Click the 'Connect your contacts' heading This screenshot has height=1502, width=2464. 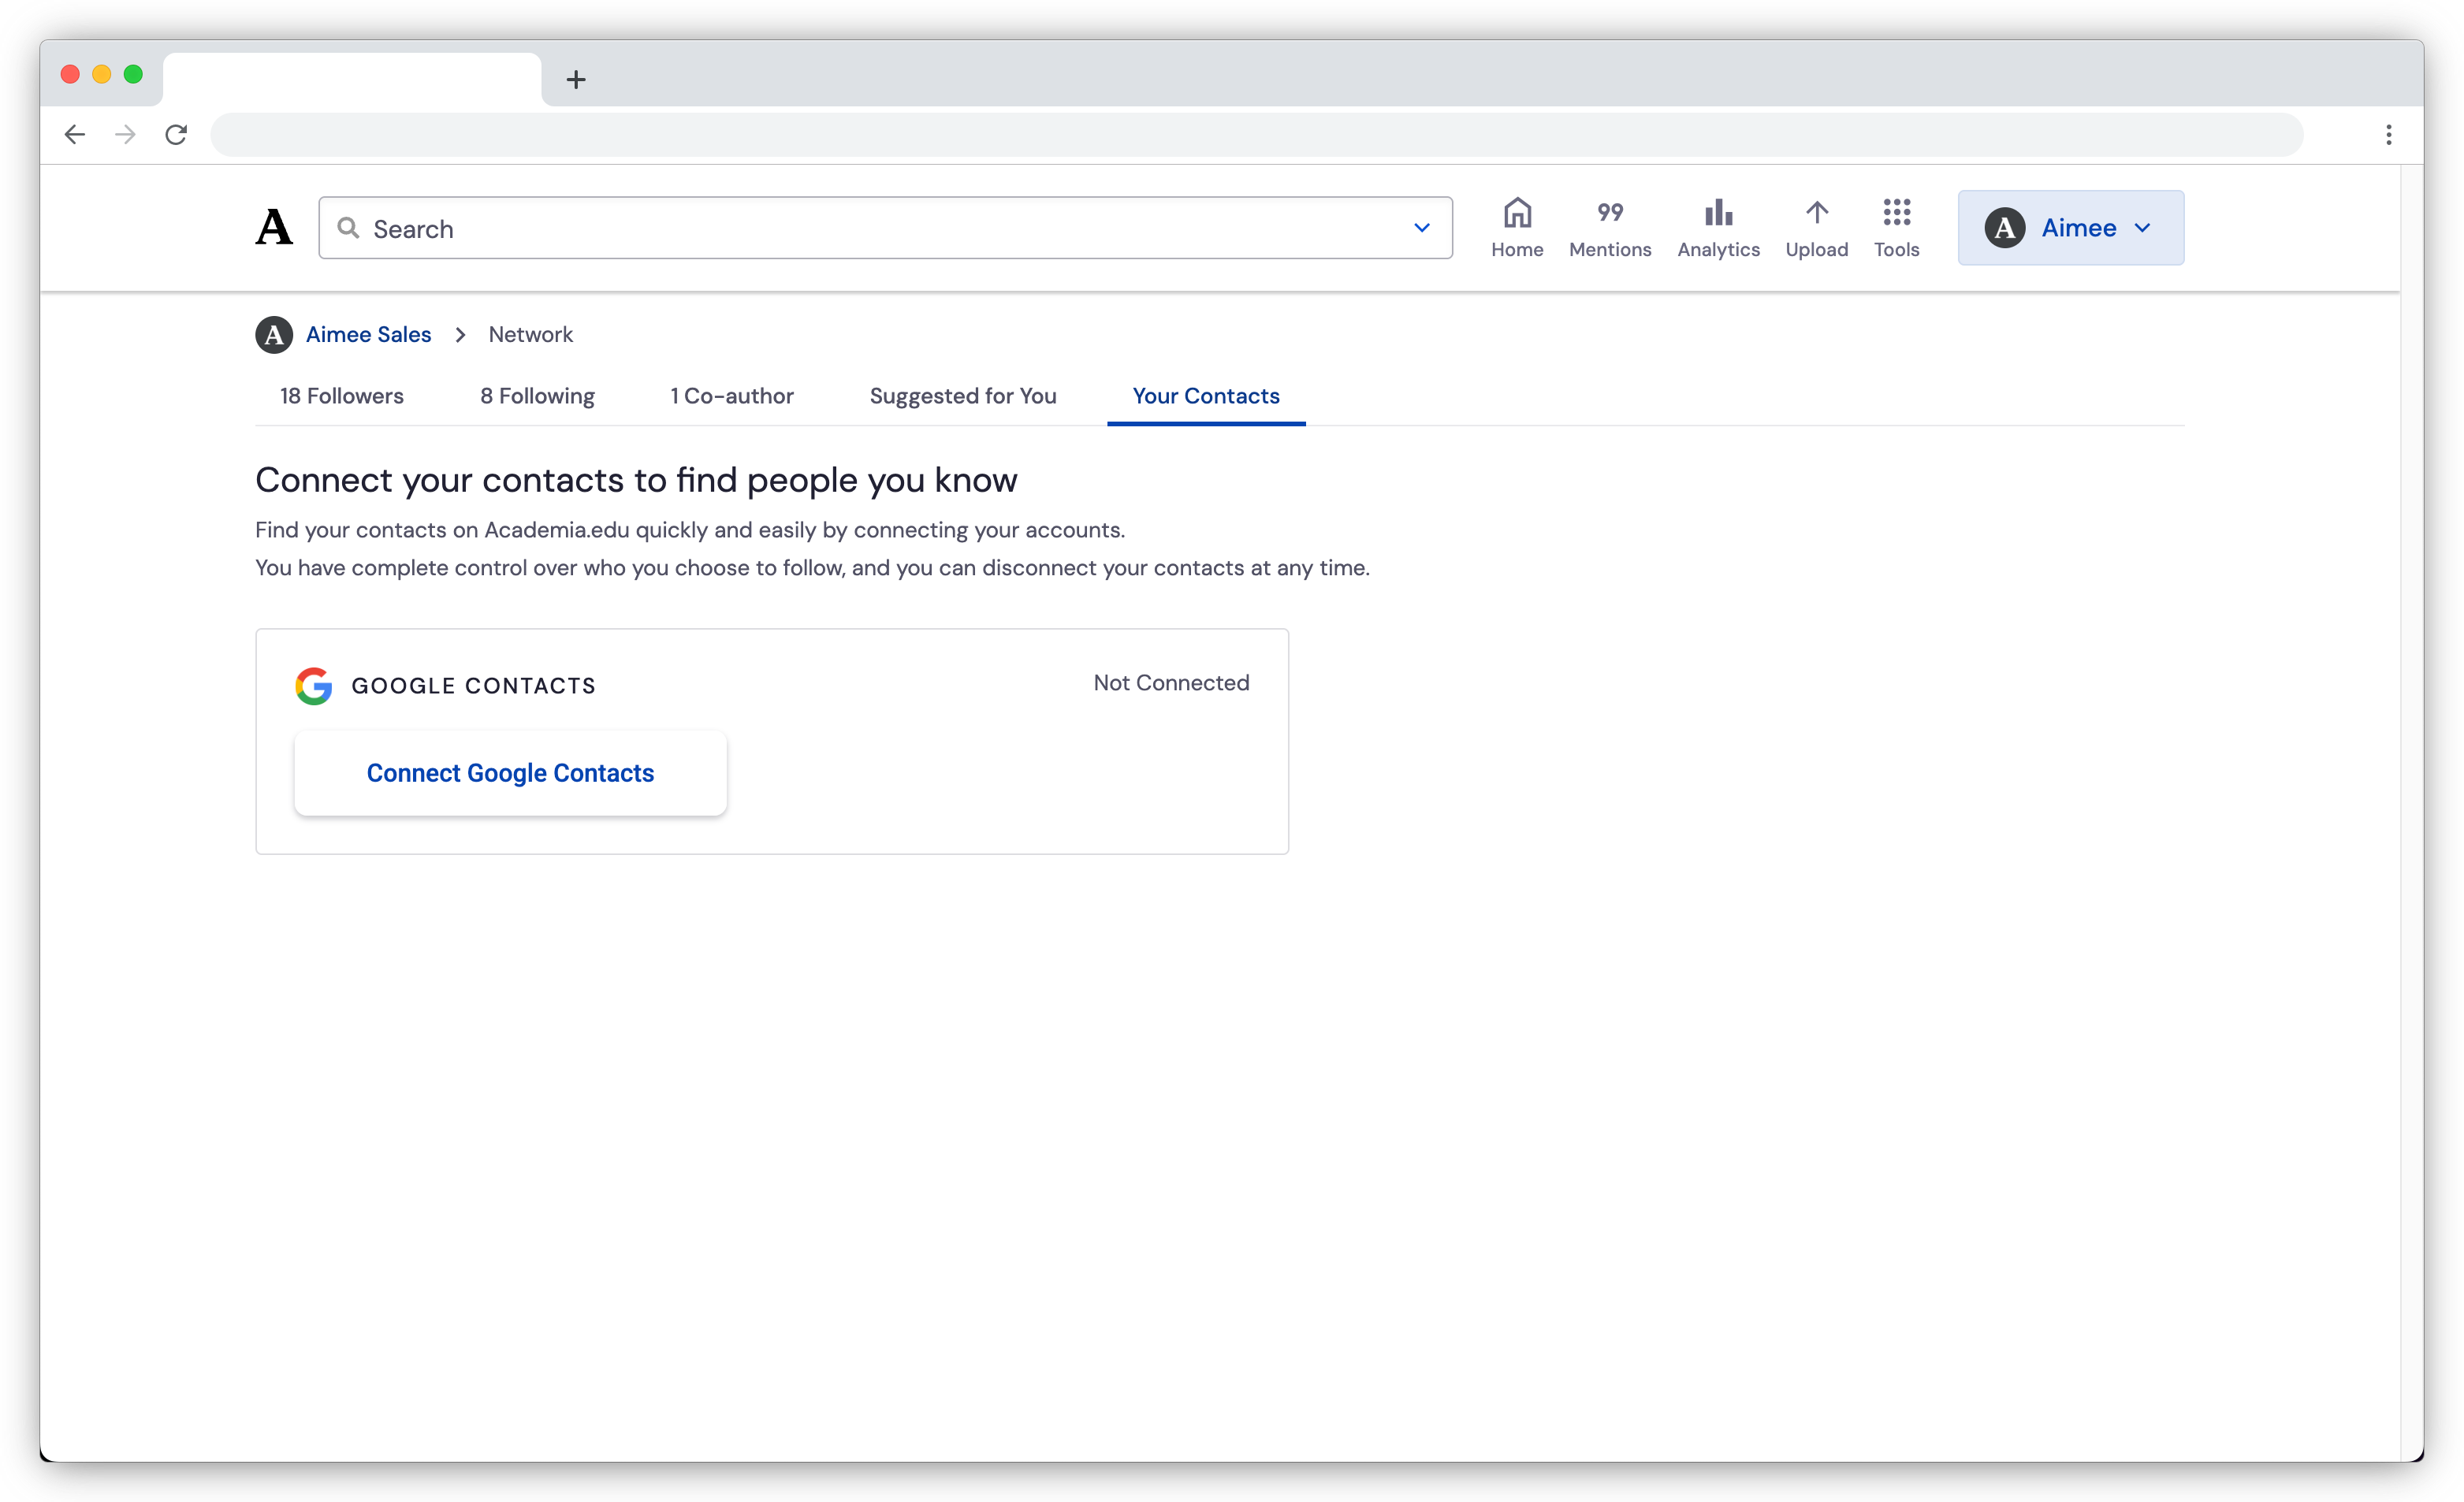tap(636, 480)
